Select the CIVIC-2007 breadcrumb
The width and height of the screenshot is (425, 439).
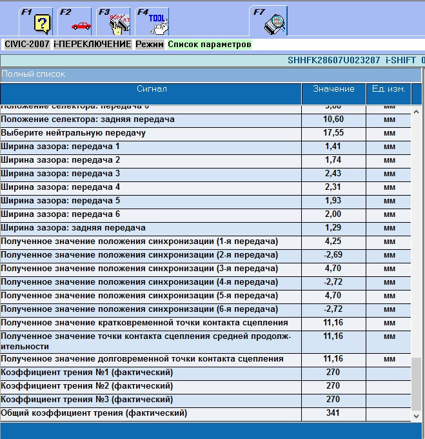(27, 45)
